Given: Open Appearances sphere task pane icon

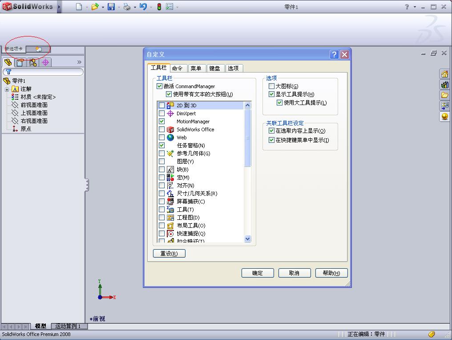Looking at the screenshot, I should [444, 116].
